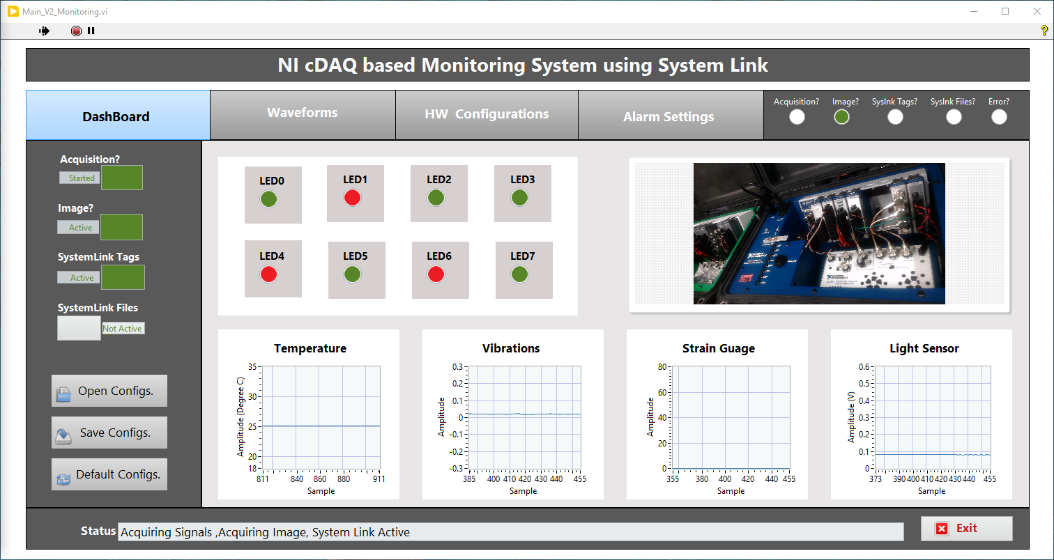1054x560 pixels.
Task: Click the 'SystemLink Files' label
Action: 98,307
